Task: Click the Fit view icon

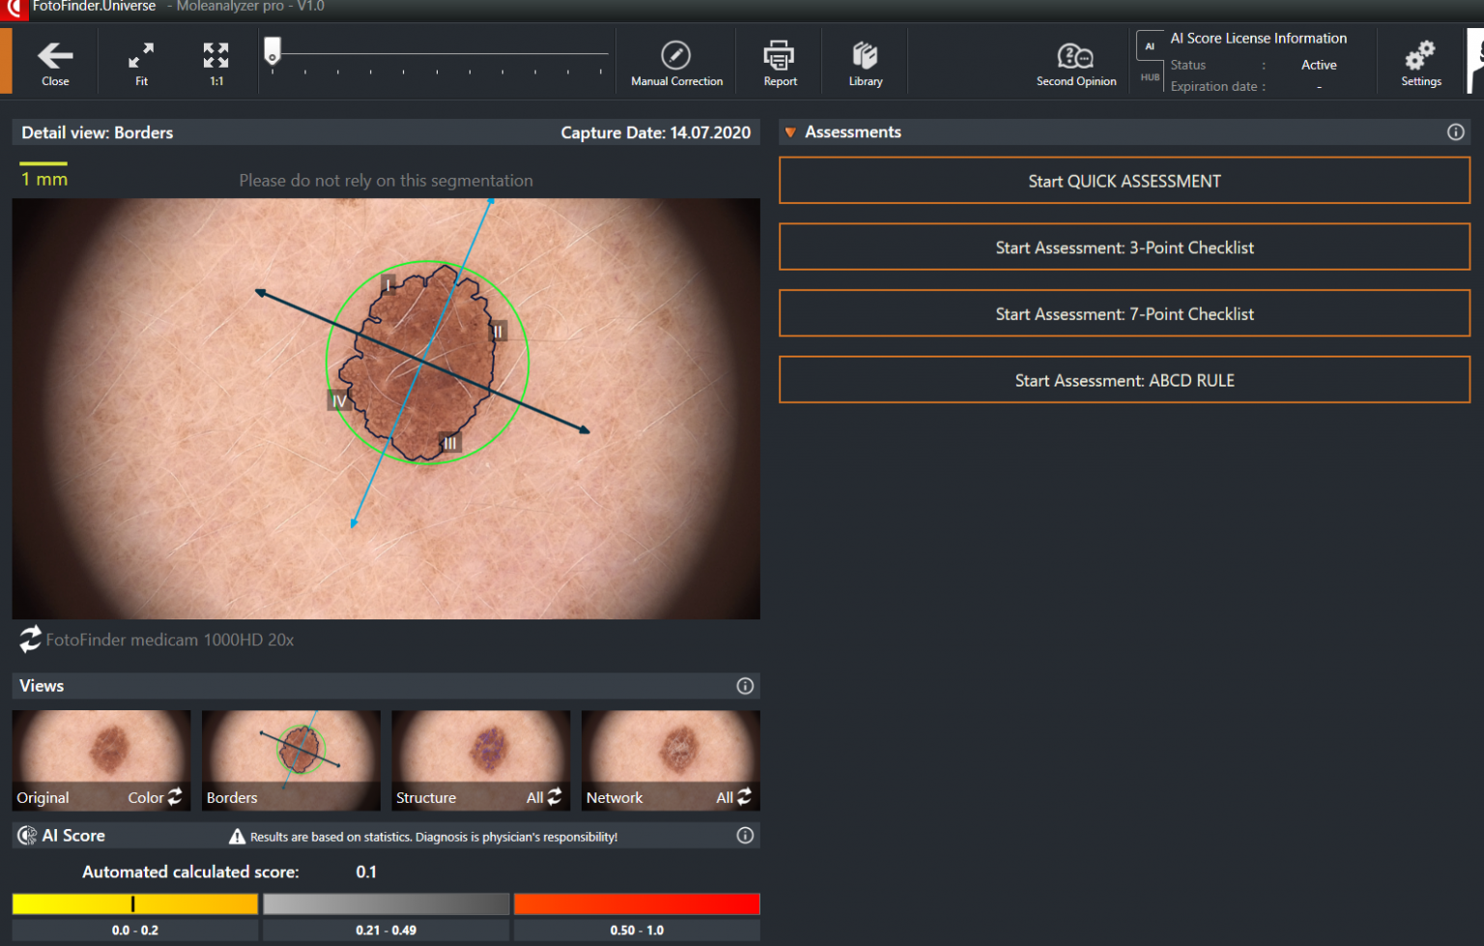Action: click(x=140, y=60)
